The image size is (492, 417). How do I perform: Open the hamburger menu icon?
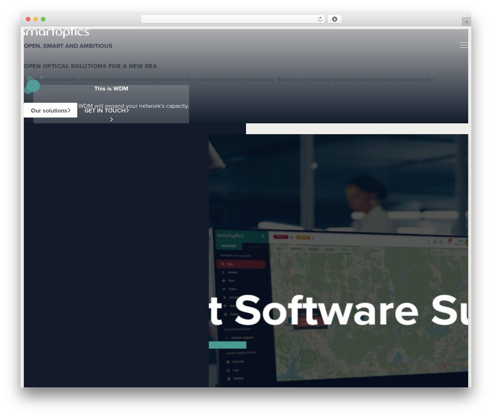point(465,45)
